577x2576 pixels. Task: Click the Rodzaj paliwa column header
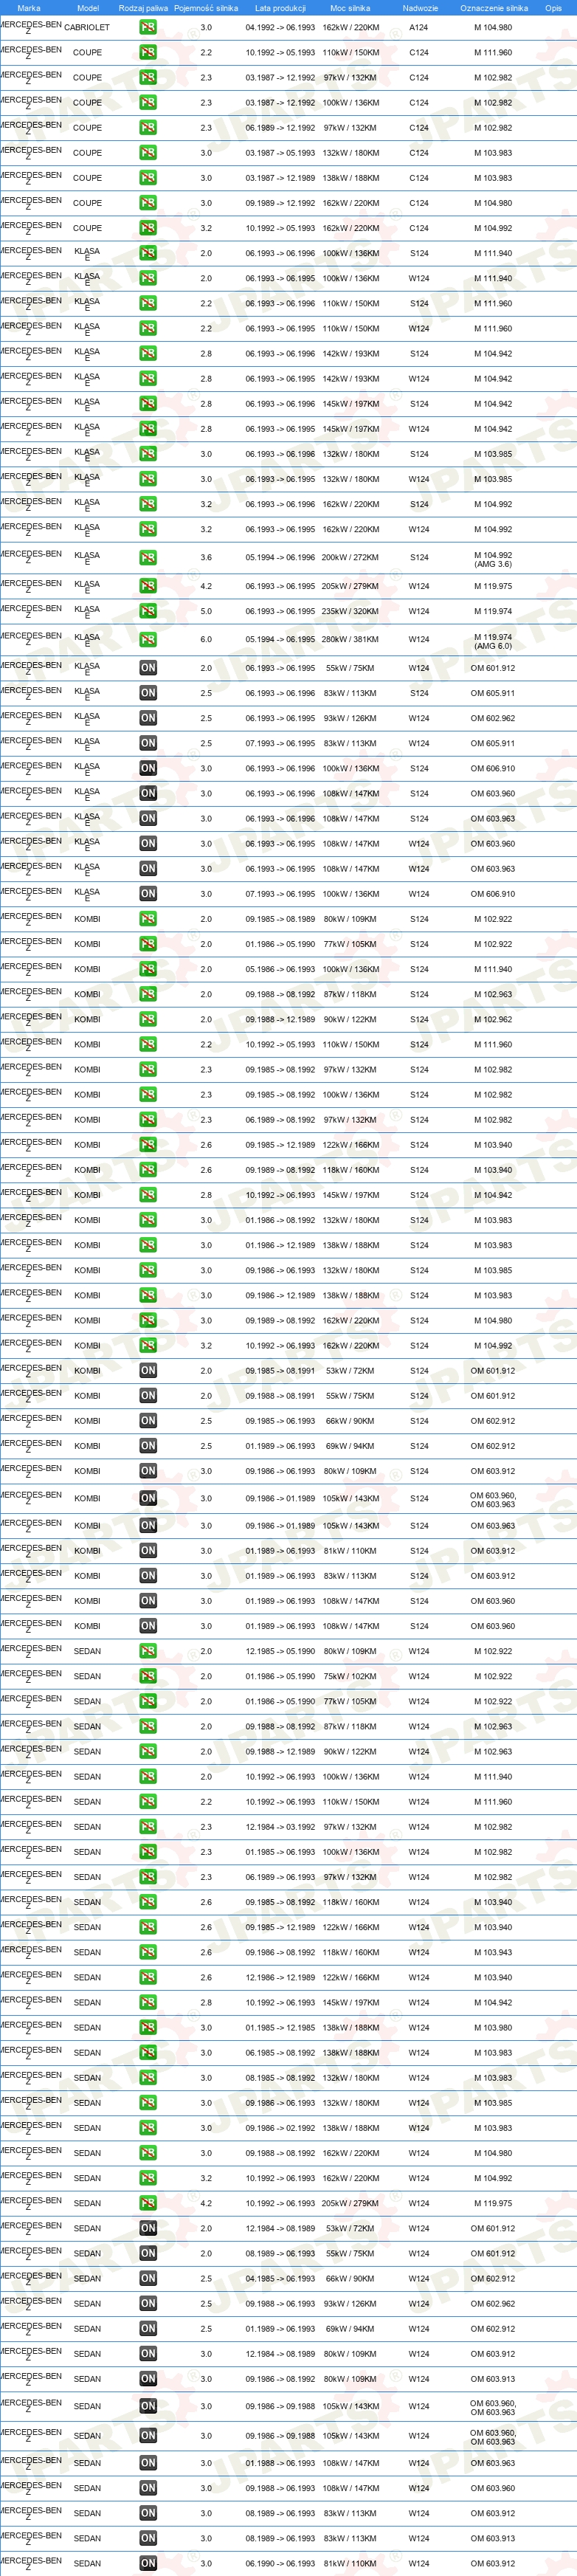(143, 8)
